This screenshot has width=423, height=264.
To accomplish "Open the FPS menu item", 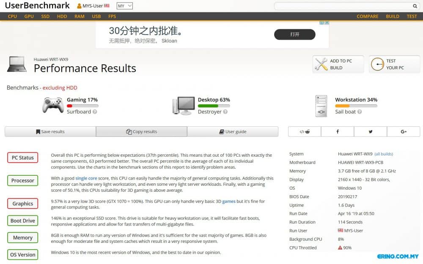I will (112, 16).
